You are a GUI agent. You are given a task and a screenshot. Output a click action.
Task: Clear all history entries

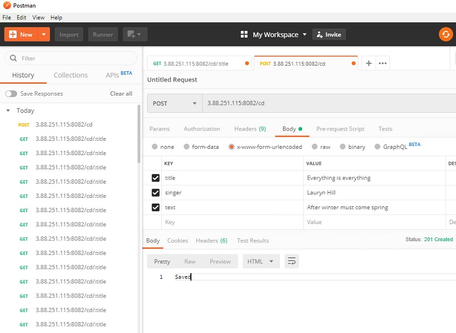coord(121,94)
